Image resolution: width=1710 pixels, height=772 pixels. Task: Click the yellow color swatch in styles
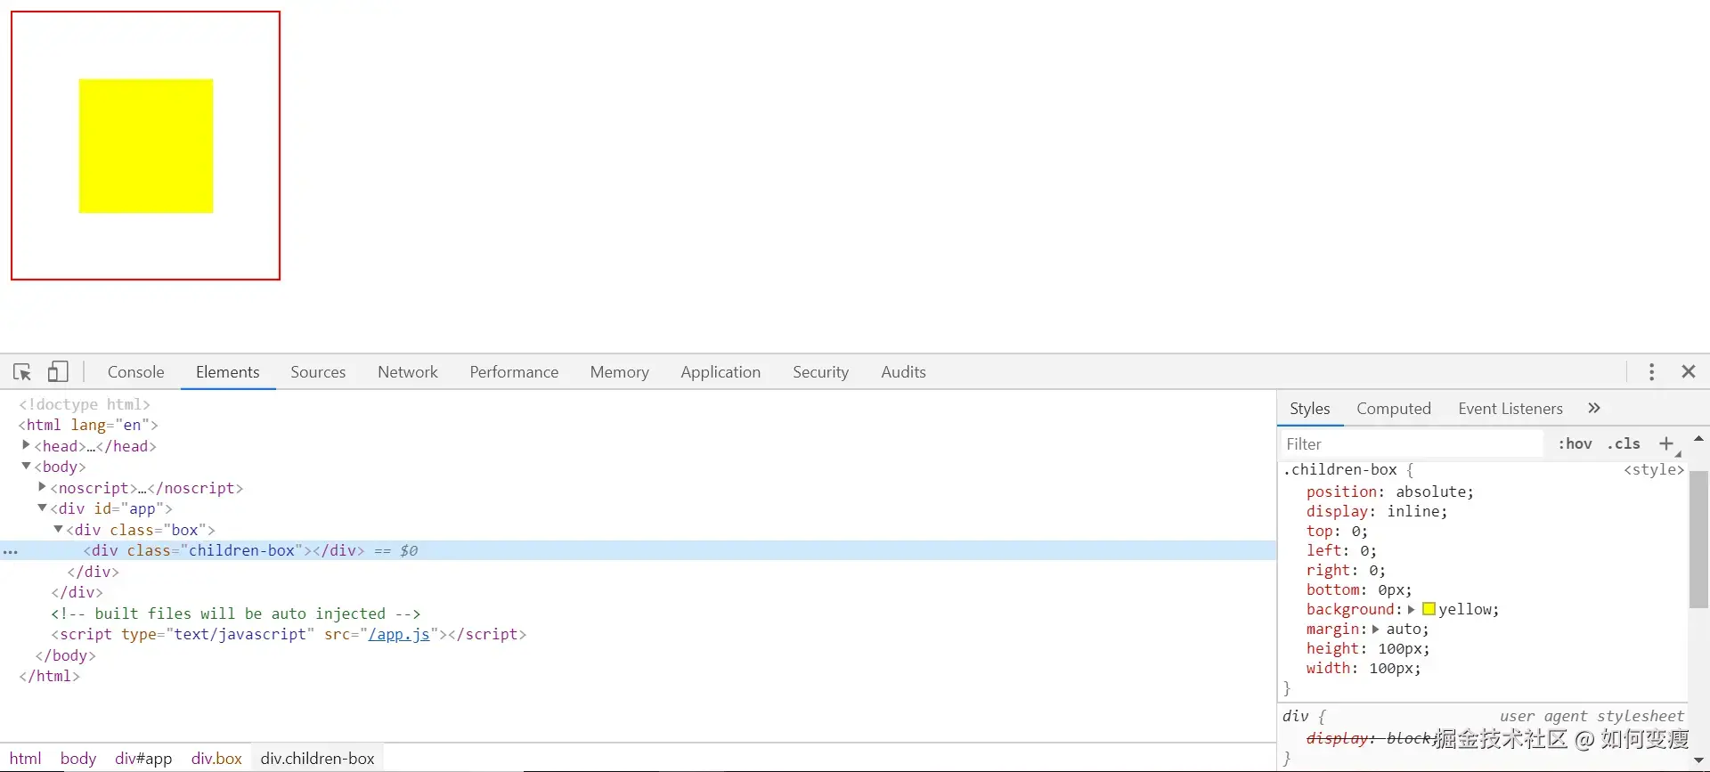(x=1429, y=609)
